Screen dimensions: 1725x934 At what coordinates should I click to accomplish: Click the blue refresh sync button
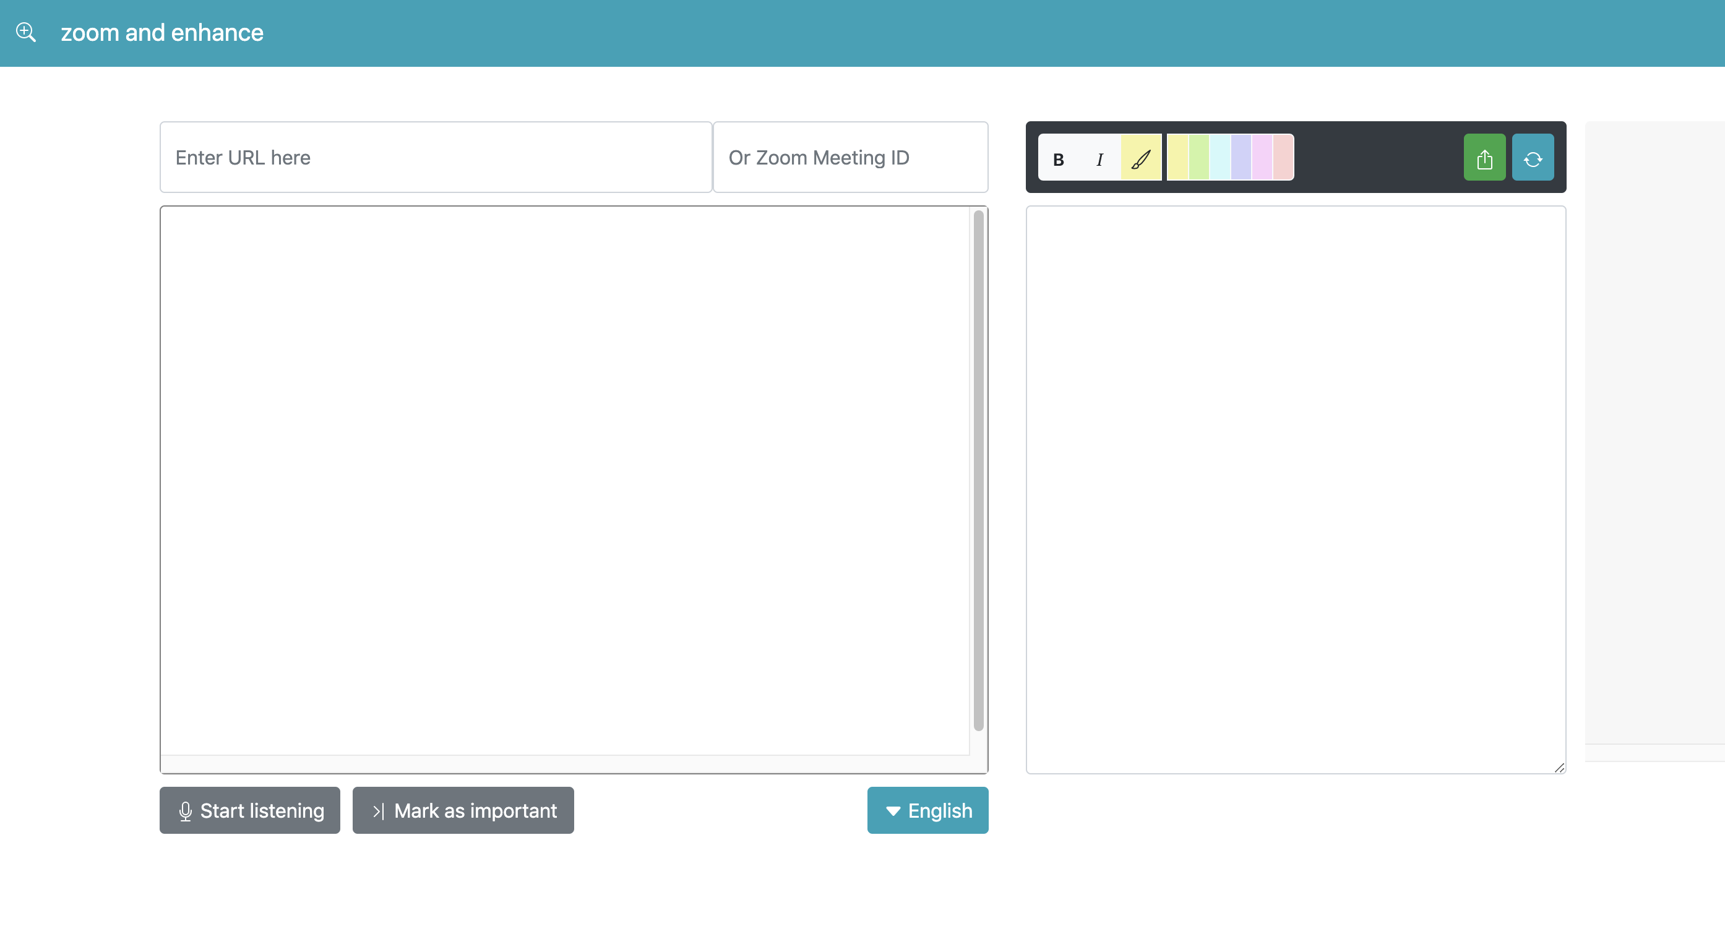(1532, 158)
